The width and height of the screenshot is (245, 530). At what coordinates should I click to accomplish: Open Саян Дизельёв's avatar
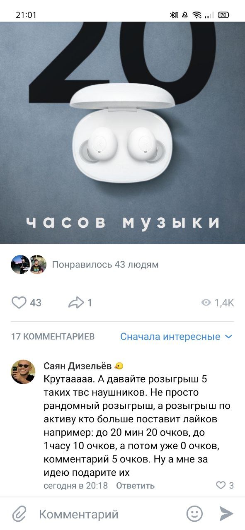[23, 372]
